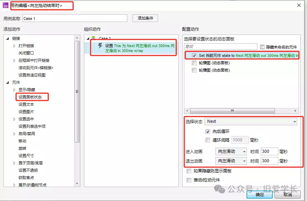
Task: Click the panel list horizontal scrollbar thumb
Action: click(233, 111)
